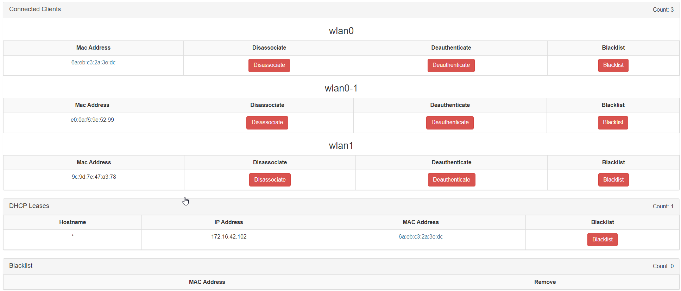Viewport: 681px width, 291px height.
Task: Deauthenticate the wlan1 client
Action: [x=452, y=180]
